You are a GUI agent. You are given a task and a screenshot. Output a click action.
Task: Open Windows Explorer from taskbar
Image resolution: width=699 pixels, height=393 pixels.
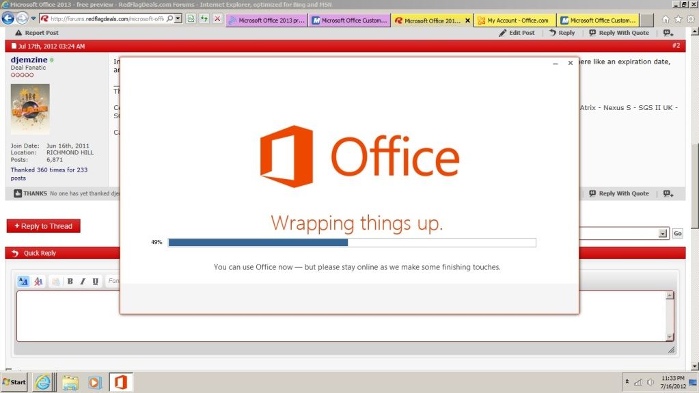coord(70,382)
